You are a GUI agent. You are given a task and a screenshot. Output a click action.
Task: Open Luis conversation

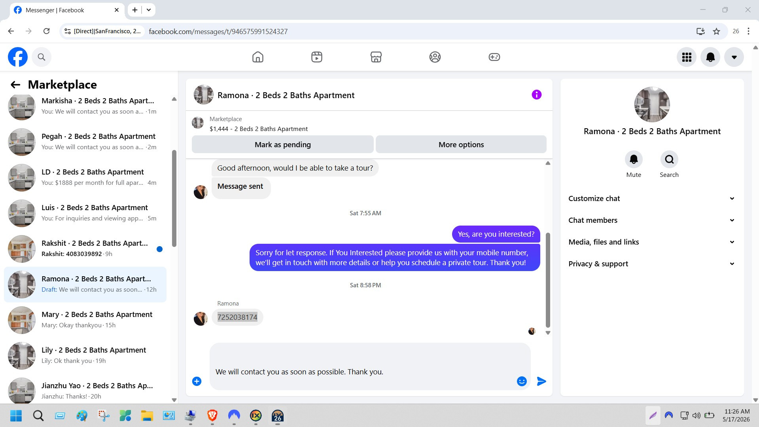click(85, 213)
